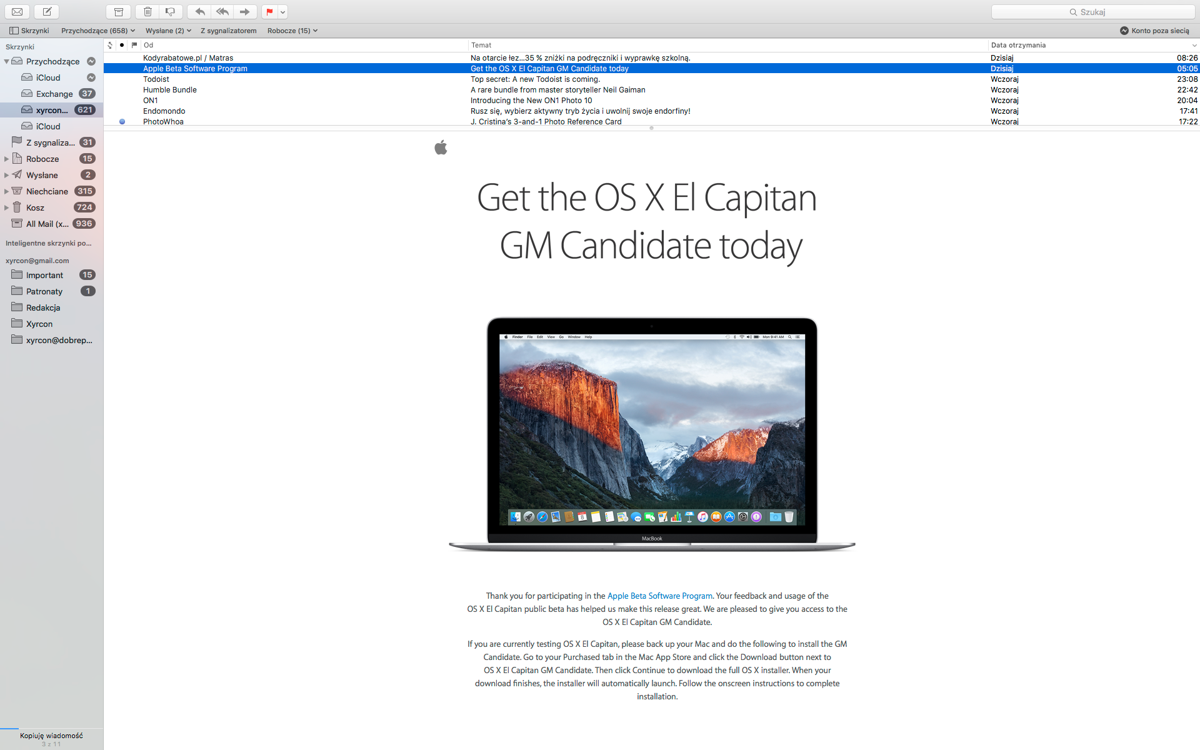Viewport: 1200px width, 750px height.
Task: Open the Wysłane (2) dropdown in favorites bar
Action: 168,31
